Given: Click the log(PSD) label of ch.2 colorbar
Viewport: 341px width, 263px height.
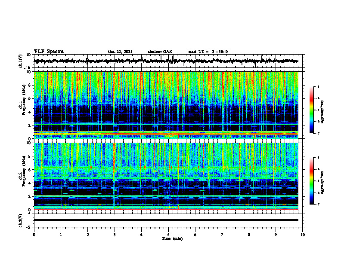Looking at the screenshot, I should 322,183.
